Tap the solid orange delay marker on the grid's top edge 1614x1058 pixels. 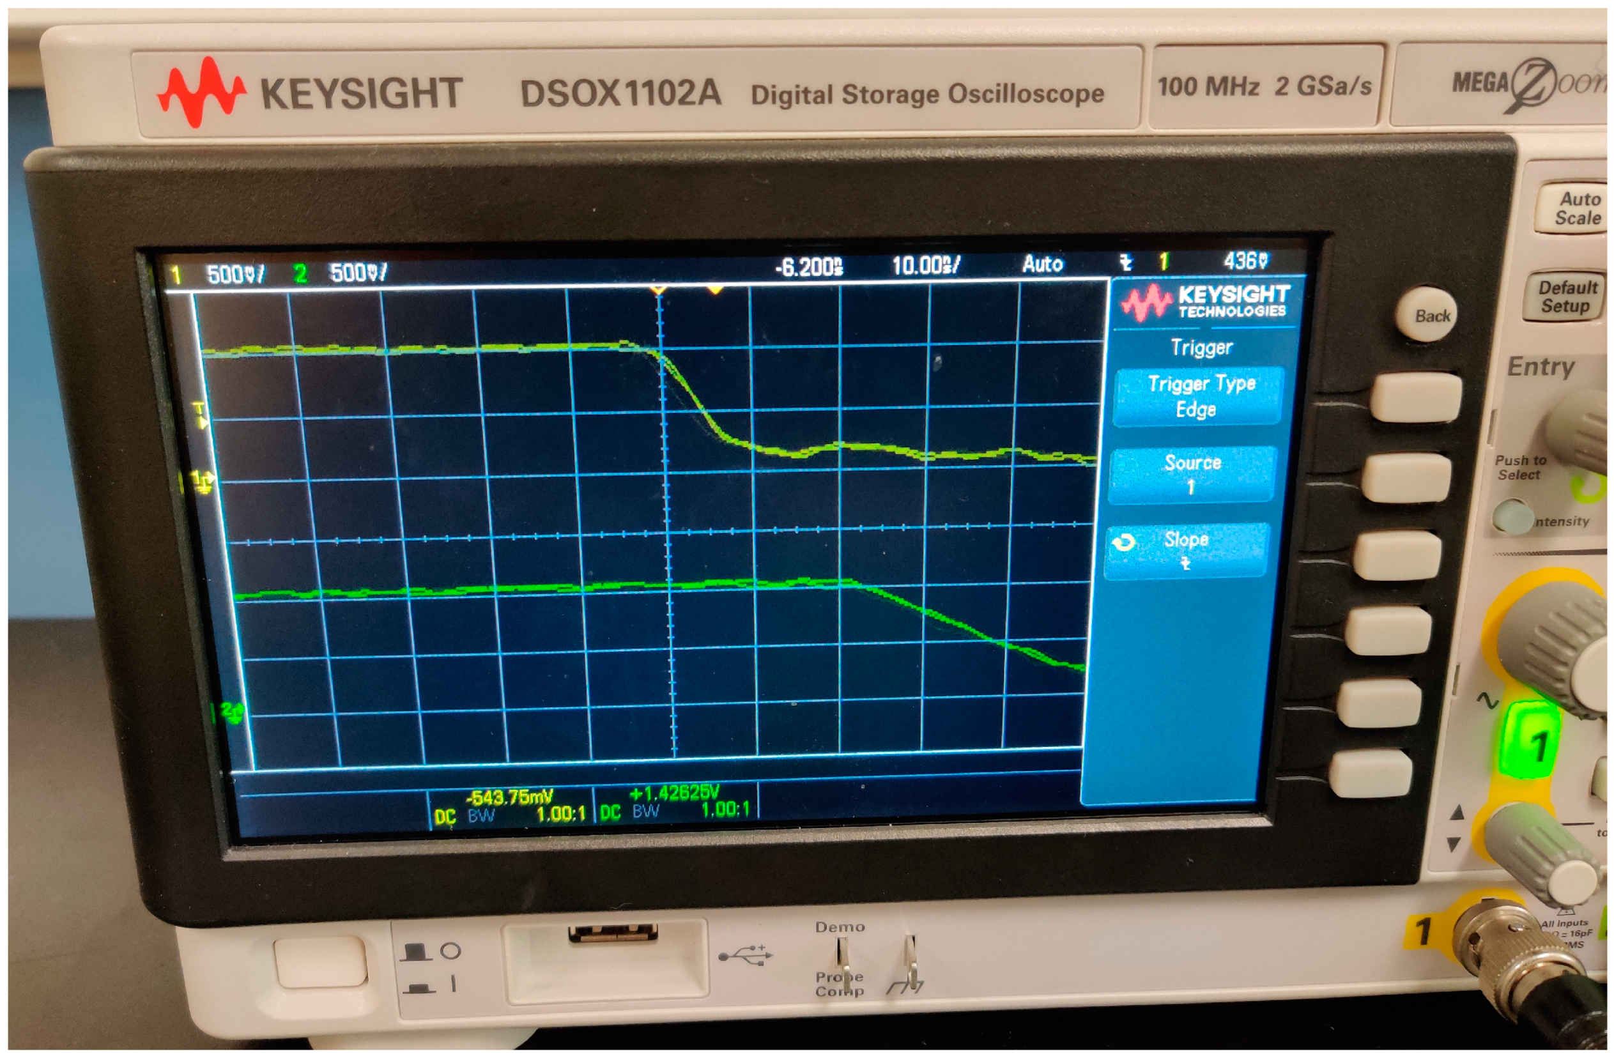click(x=715, y=289)
